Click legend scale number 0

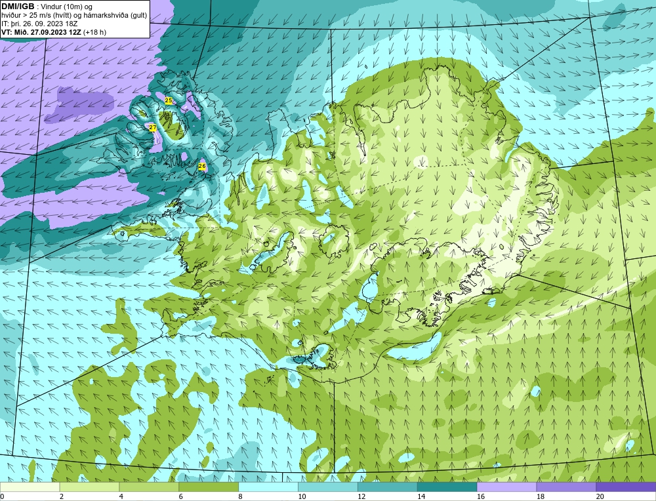[2, 496]
